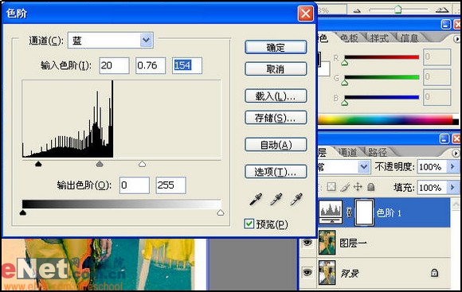This screenshot has width=462, height=292.
Task: Expand the 填充 fill slider arrow
Action: click(x=453, y=187)
